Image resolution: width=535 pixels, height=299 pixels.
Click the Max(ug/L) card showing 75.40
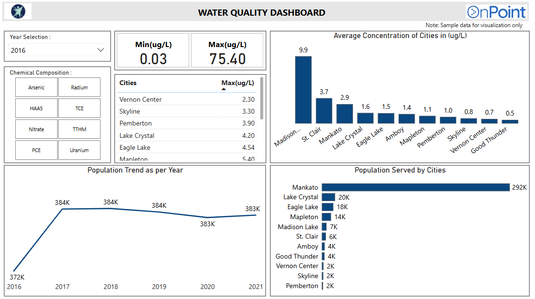click(x=227, y=50)
